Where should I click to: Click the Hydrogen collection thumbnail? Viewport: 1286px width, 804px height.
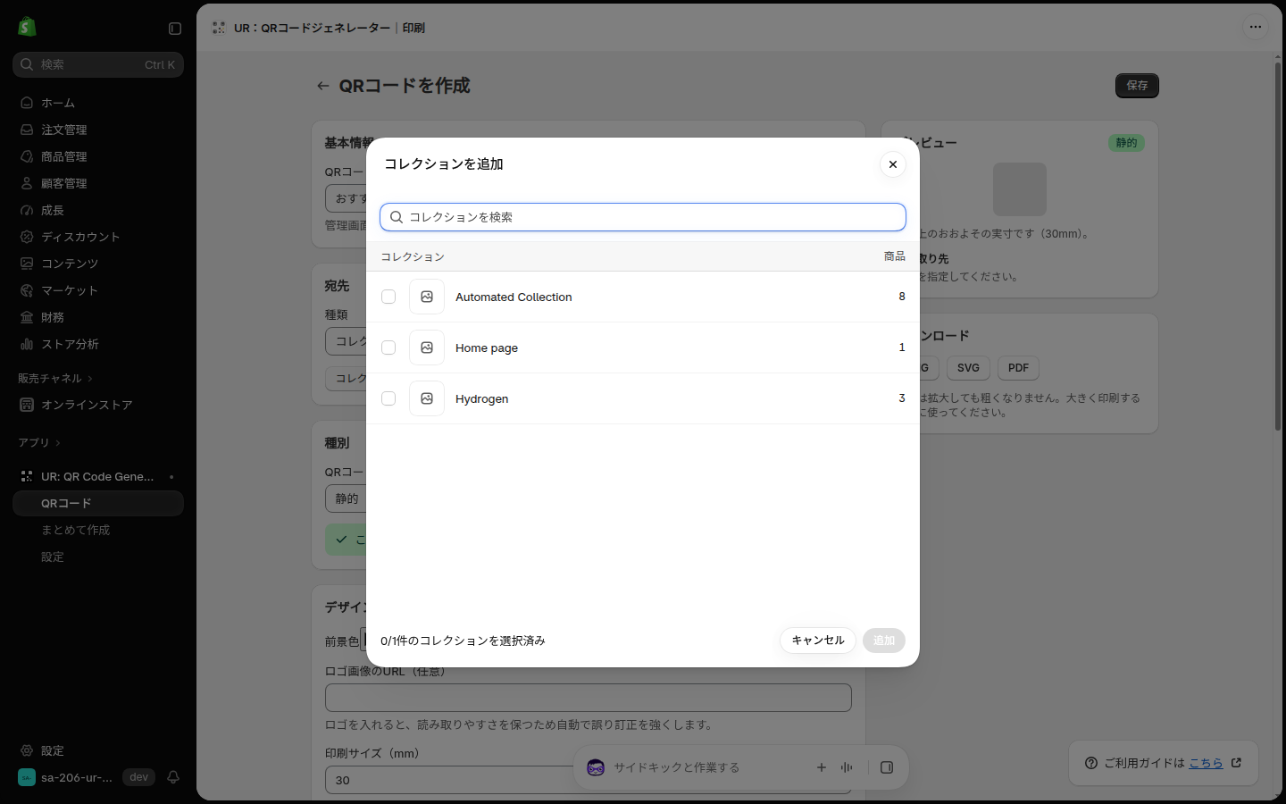click(427, 398)
